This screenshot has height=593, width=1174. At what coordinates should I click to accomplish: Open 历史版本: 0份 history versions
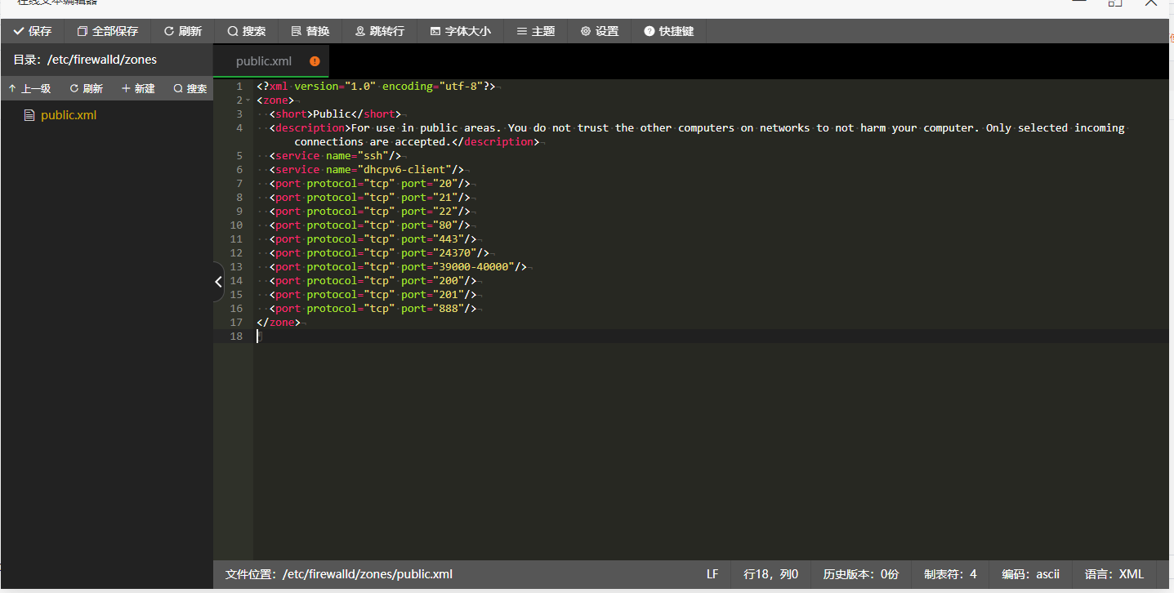(x=861, y=574)
